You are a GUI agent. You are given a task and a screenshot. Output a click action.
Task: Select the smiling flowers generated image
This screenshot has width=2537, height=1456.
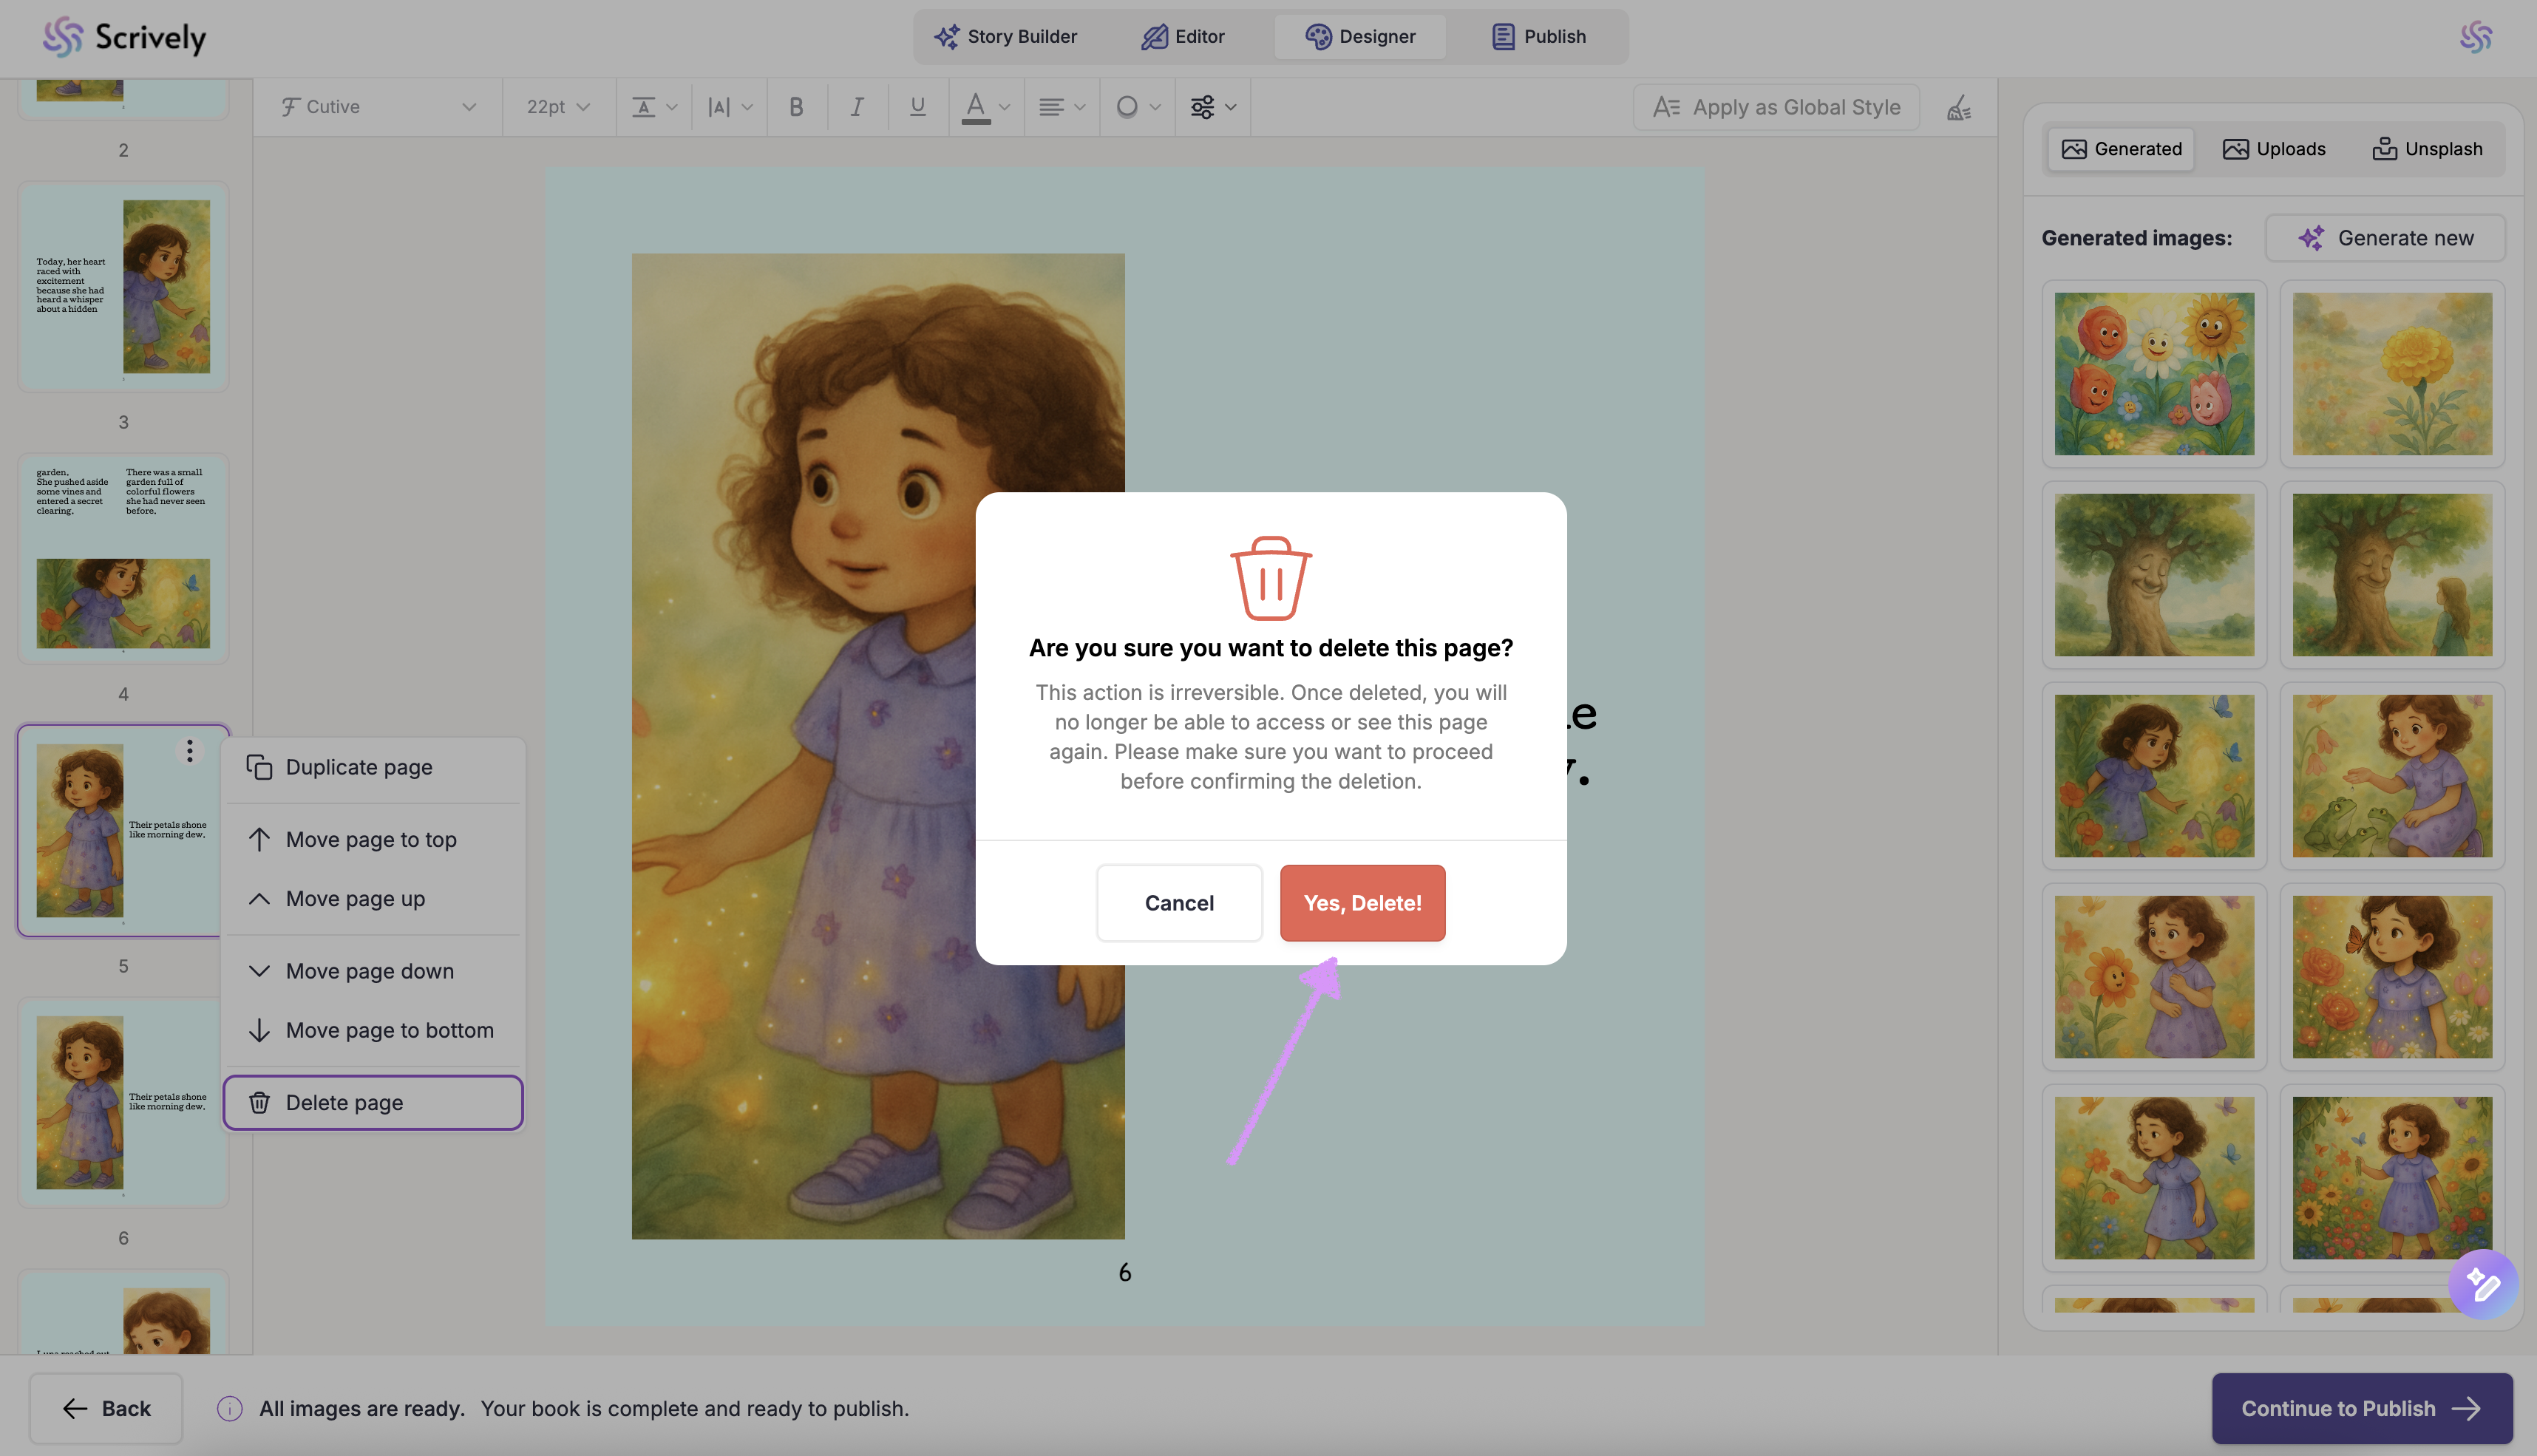(x=2154, y=374)
